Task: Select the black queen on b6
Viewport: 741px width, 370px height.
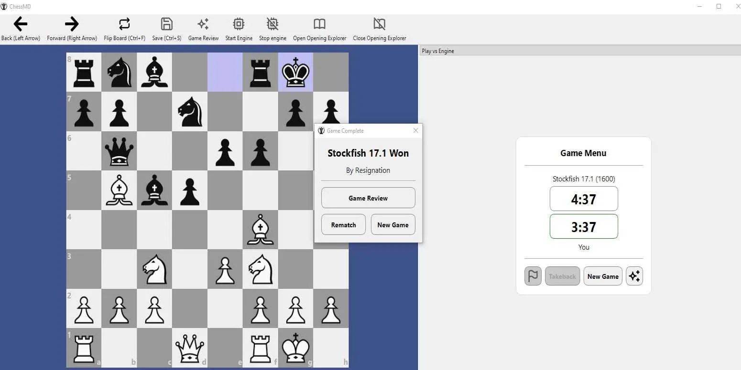Action: tap(119, 151)
